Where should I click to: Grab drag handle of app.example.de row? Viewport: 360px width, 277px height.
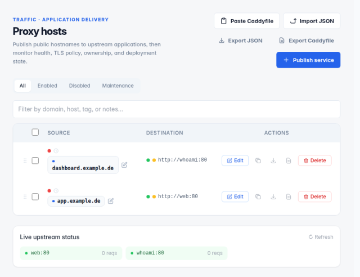[25, 196]
